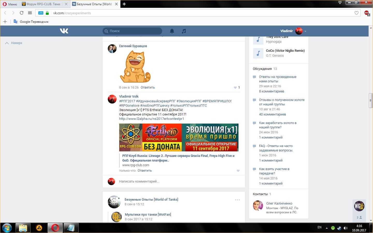This screenshot has height=233, width=373.
Task: Open notifications bell in VK header
Action: [172, 31]
